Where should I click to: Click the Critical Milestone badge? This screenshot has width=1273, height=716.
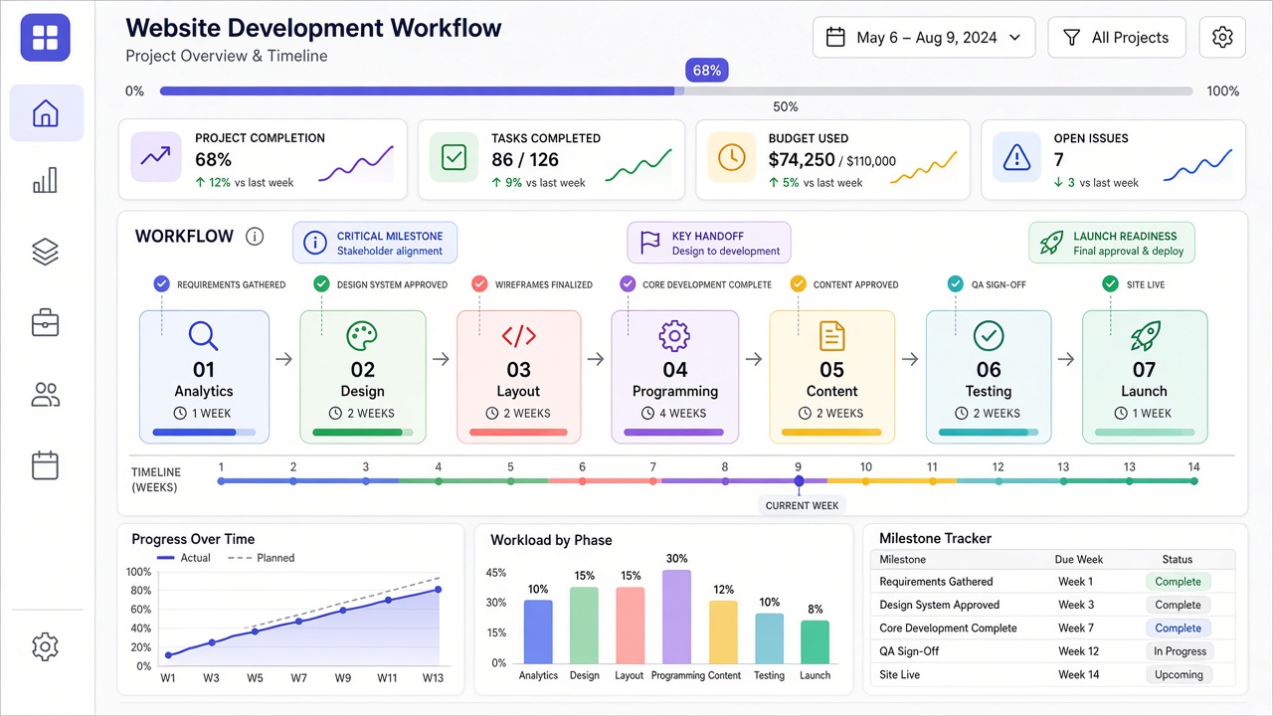375,243
